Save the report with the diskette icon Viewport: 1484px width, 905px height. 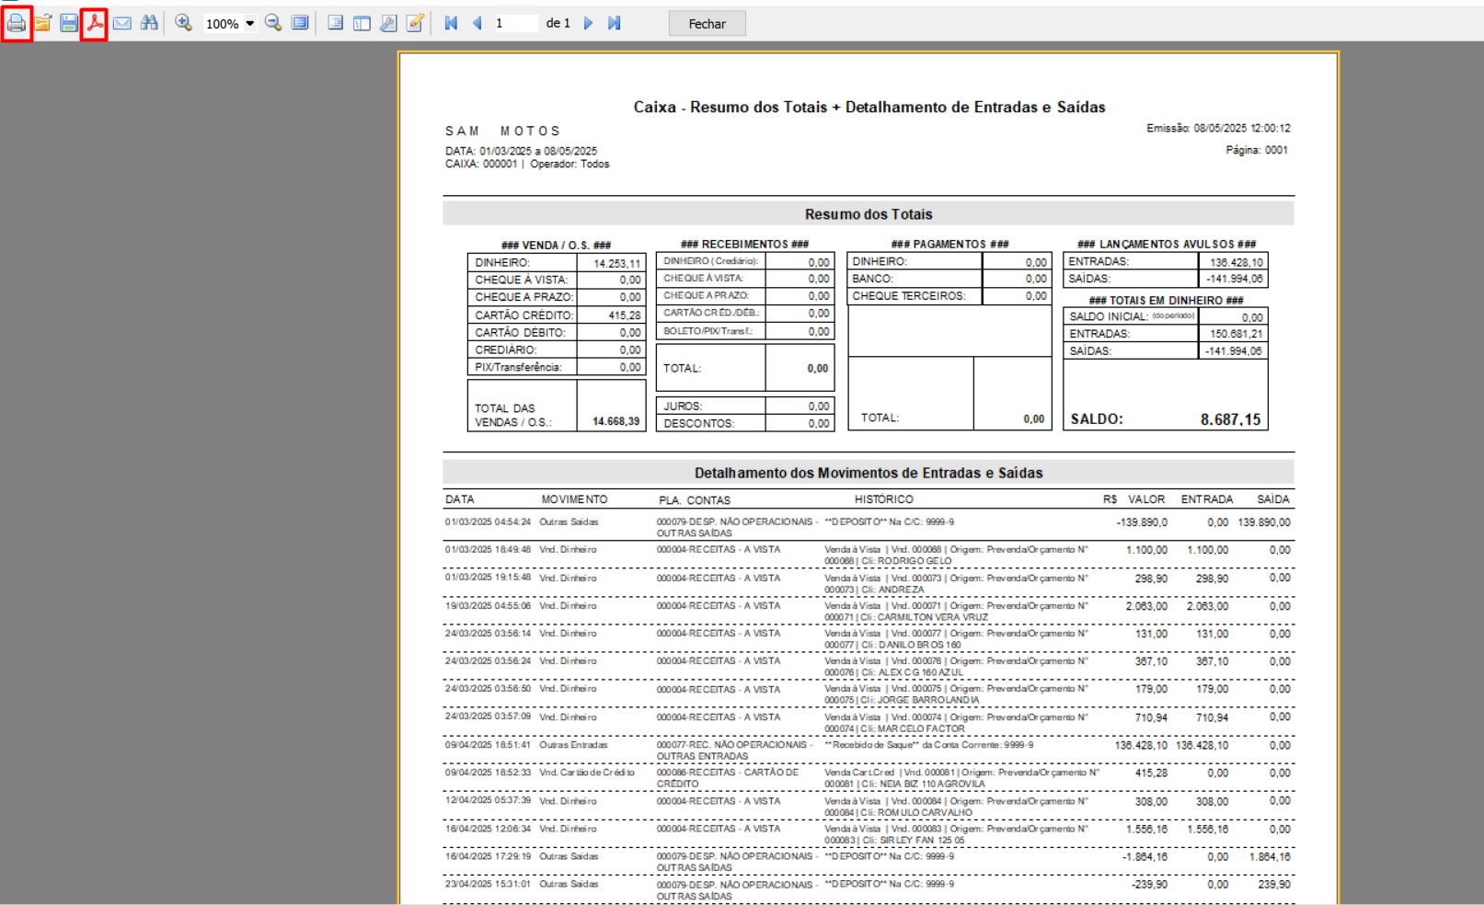coord(69,24)
